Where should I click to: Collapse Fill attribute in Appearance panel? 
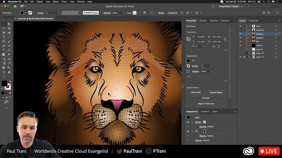(x=193, y=131)
